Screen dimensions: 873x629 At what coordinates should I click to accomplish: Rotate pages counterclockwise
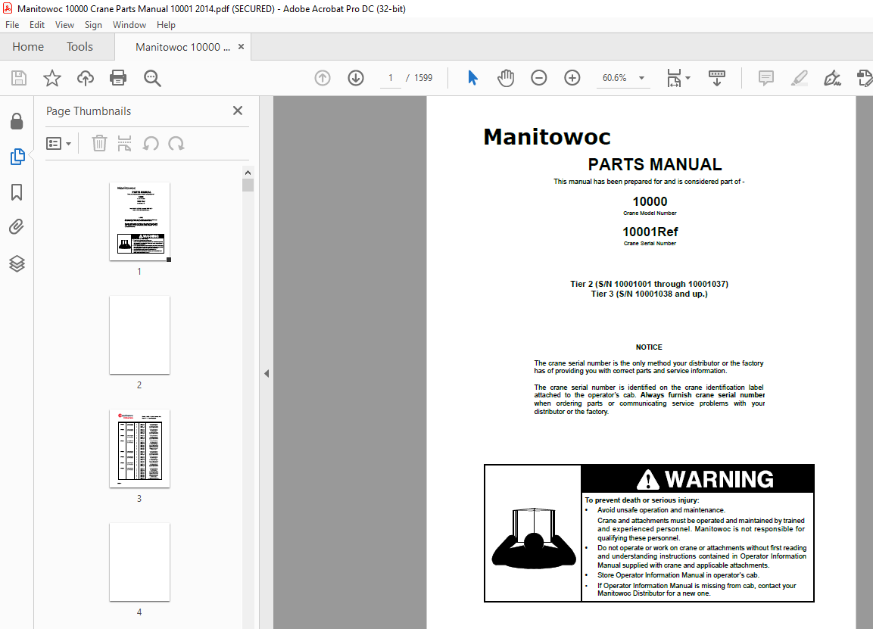point(151,144)
